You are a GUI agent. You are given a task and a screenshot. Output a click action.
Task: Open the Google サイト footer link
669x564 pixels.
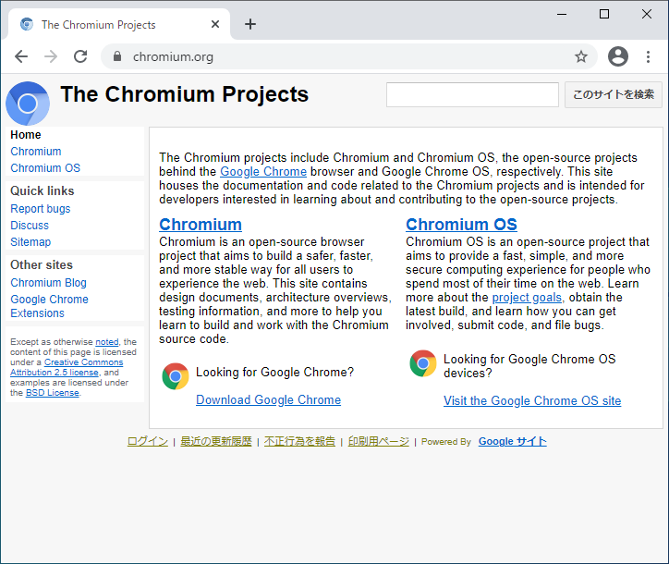point(513,441)
